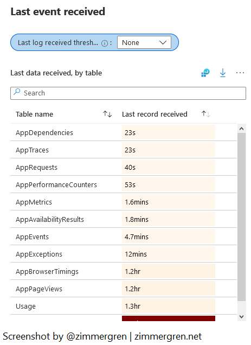251x345 pixels.
Task: Click scrollbar down arrow
Action: pos(242,317)
